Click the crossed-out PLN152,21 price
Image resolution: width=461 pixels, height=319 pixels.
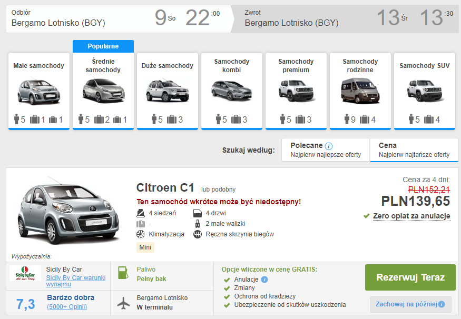429,190
